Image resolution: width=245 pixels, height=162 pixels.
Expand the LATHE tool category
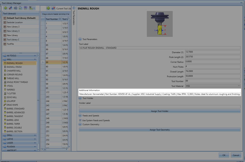(20, 139)
